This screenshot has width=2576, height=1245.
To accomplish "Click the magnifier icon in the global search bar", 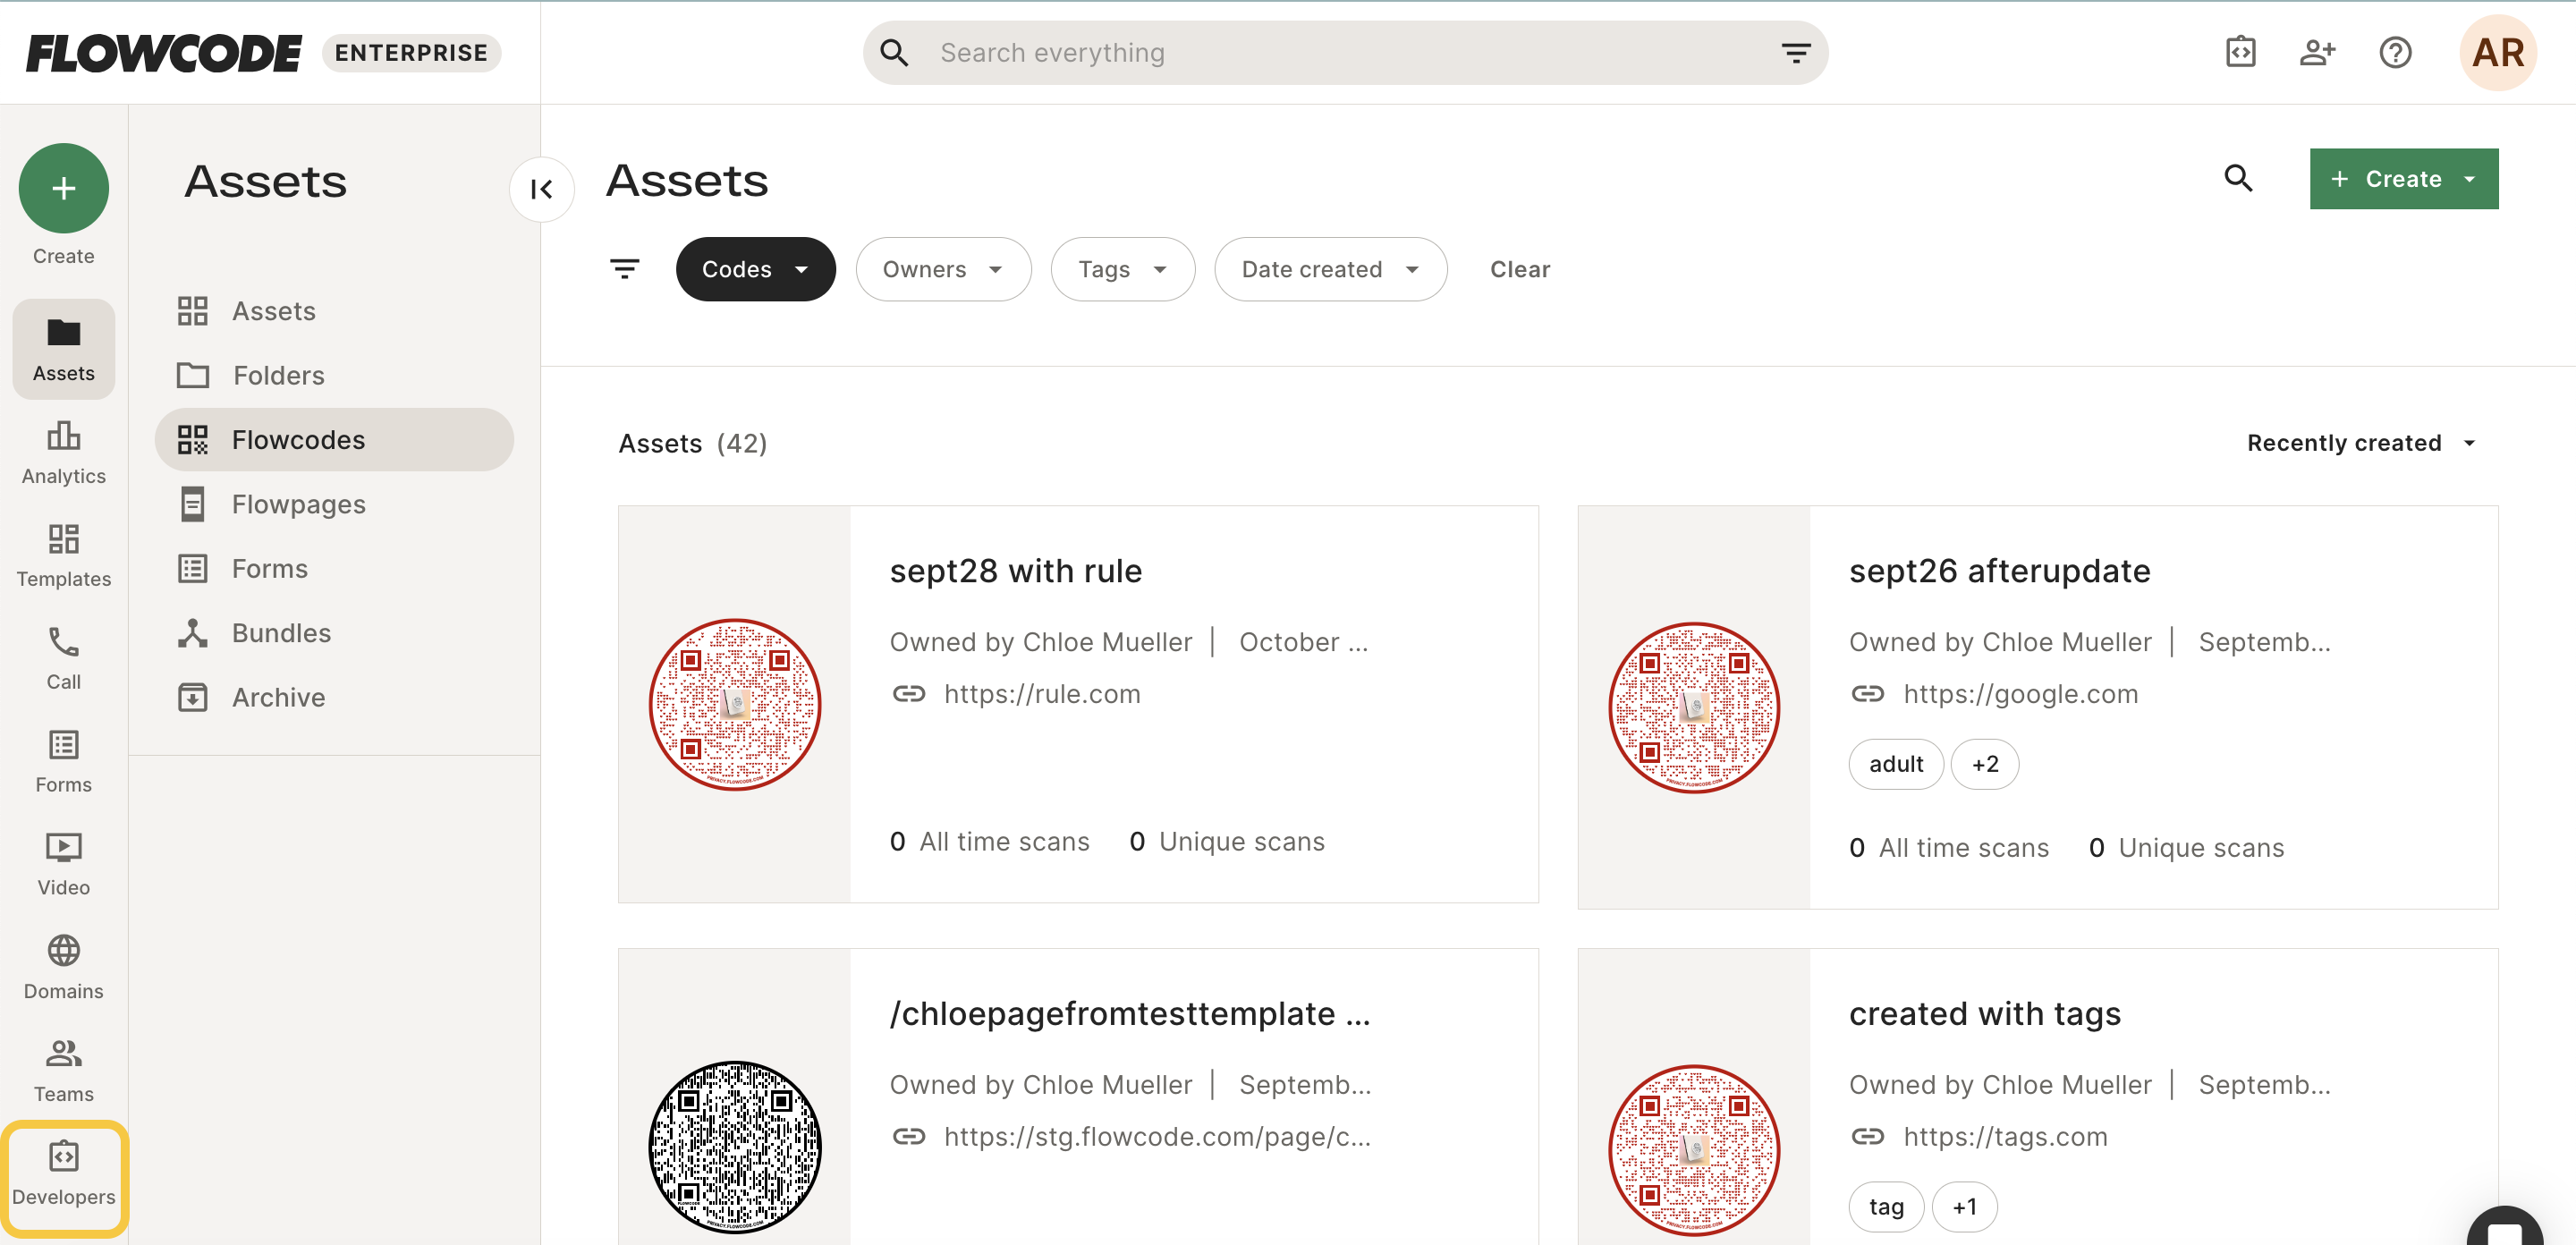I will click(x=895, y=53).
